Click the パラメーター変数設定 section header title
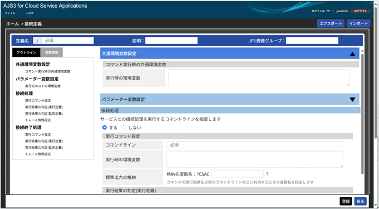This screenshot has height=209, width=379. (123, 99)
